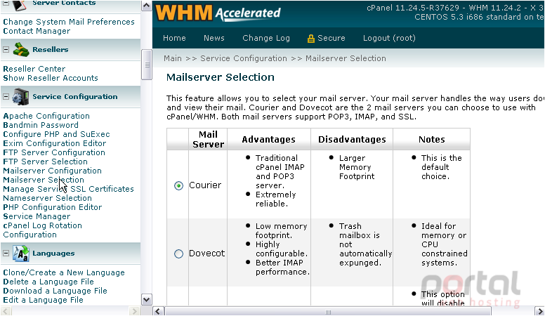545x316 pixels.
Task: Select the Courier mail server radio button
Action: click(x=178, y=185)
